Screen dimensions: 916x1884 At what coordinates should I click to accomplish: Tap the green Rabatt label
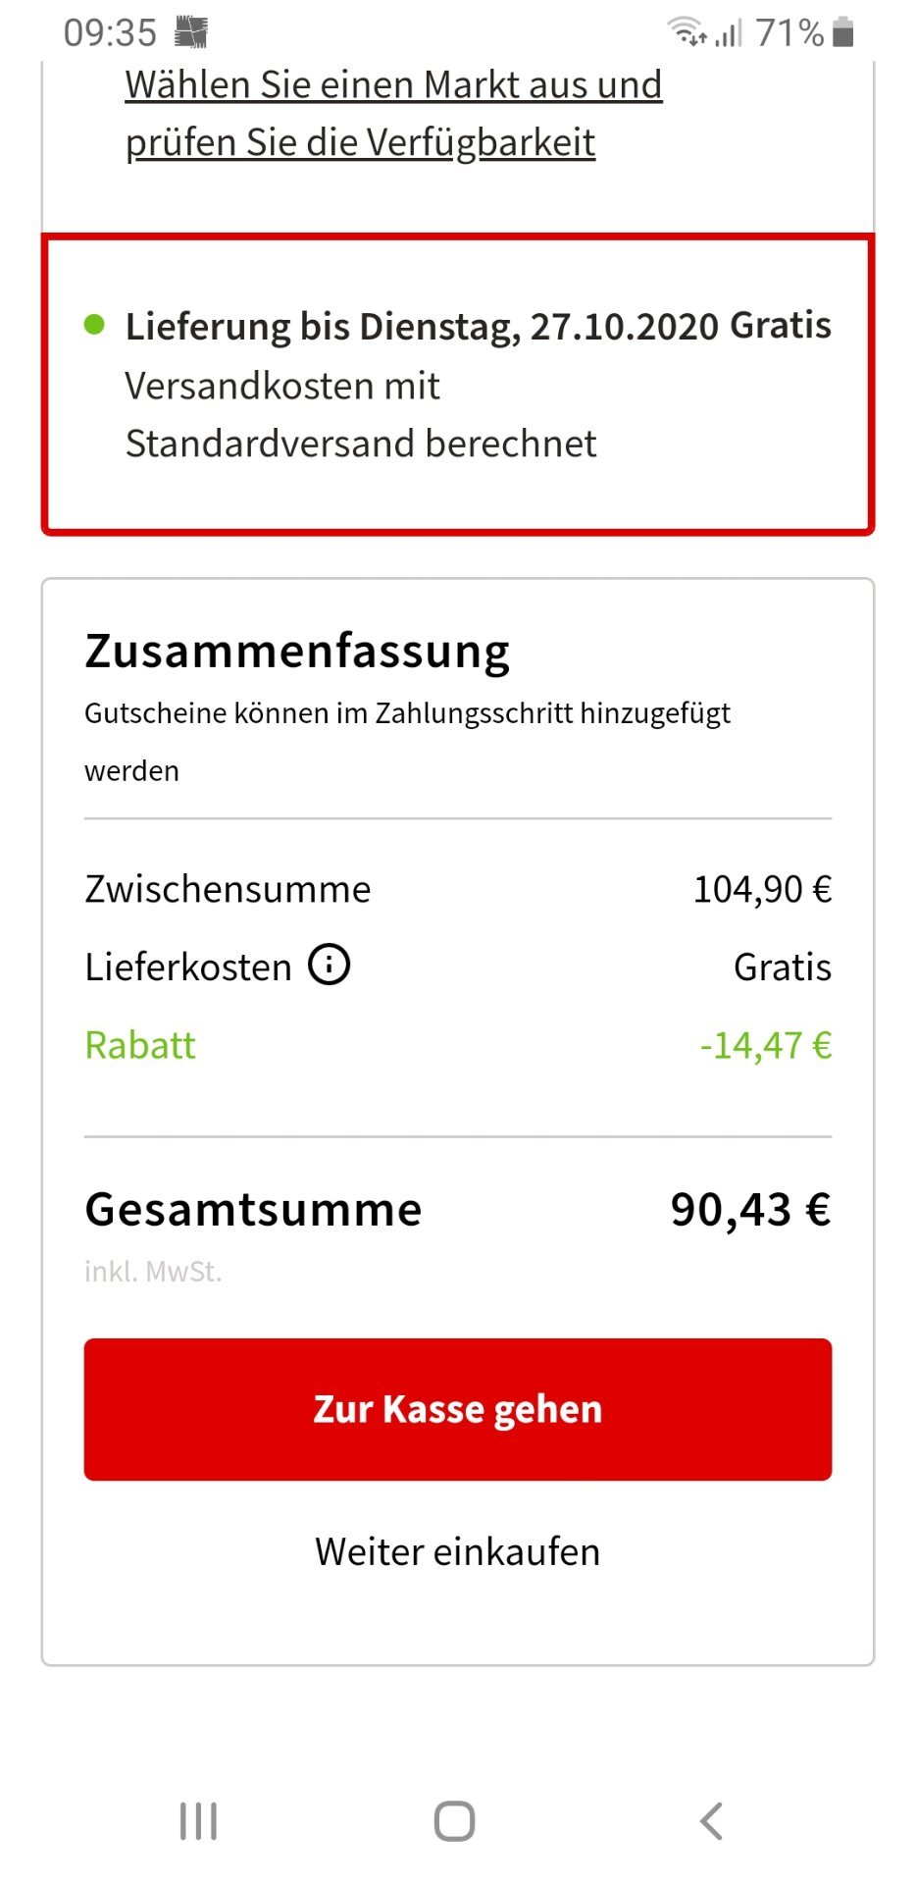point(140,1045)
